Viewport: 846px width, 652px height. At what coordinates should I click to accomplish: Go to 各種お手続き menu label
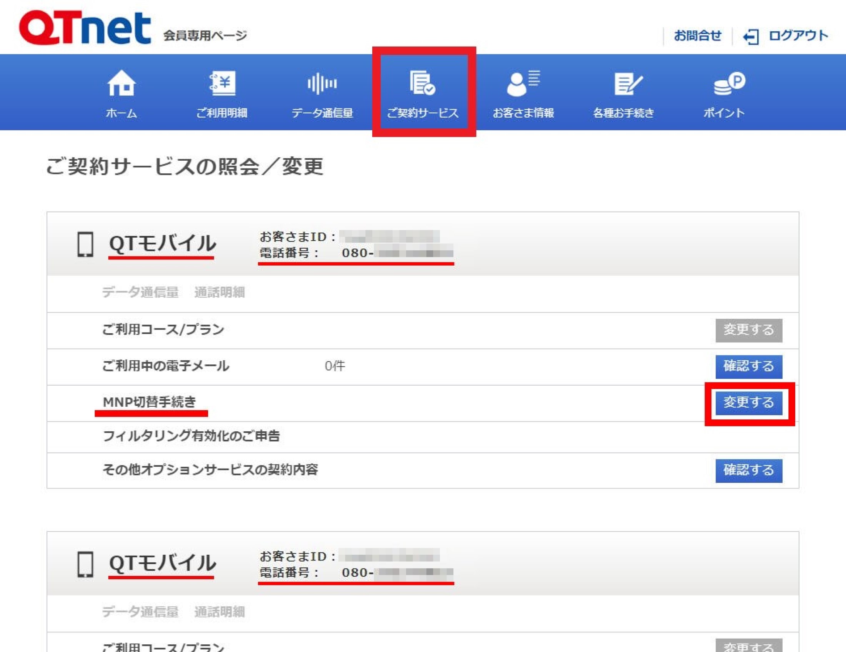pyautogui.click(x=624, y=113)
